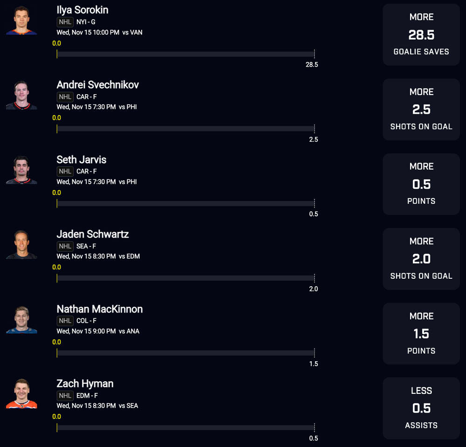Viewport: 466px width, 447px height.
Task: Click Nathan MacKinnon's player headshot
Action: pos(21,319)
